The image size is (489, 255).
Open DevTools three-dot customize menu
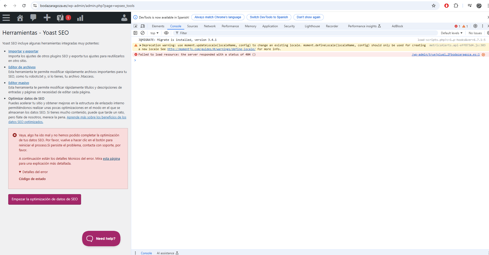pos(483,26)
